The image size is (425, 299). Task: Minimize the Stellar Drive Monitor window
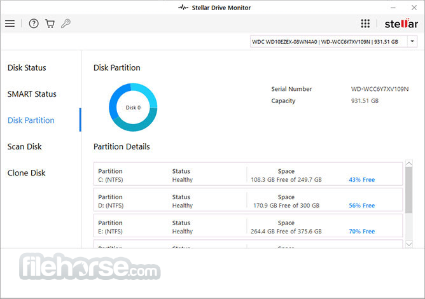coord(393,8)
